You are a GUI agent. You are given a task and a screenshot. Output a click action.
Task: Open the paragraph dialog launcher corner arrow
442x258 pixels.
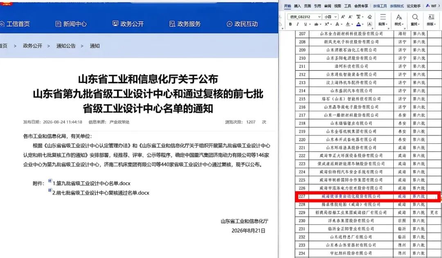pos(388,28)
